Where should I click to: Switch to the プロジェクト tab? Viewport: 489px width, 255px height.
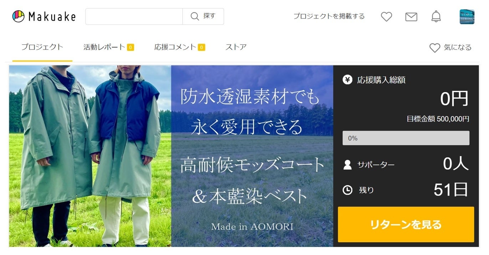(42, 47)
